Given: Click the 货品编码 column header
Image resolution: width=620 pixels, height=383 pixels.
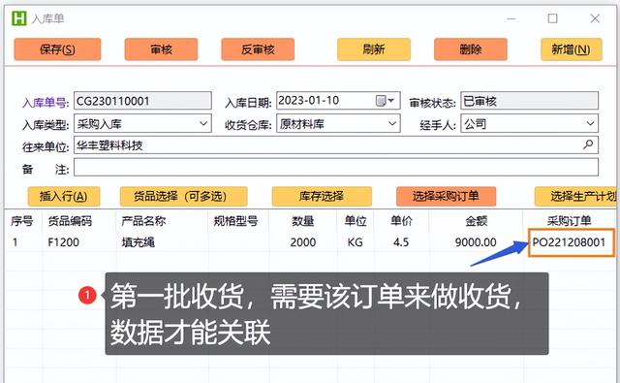Looking at the screenshot, I should pos(70,221).
